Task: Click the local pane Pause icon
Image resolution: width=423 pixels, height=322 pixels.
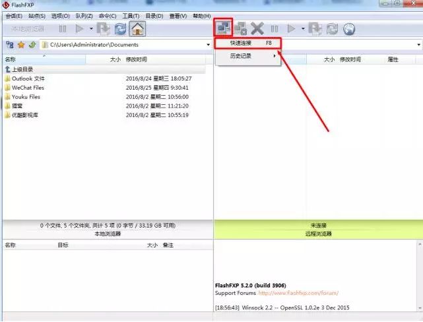Action: coord(63,28)
